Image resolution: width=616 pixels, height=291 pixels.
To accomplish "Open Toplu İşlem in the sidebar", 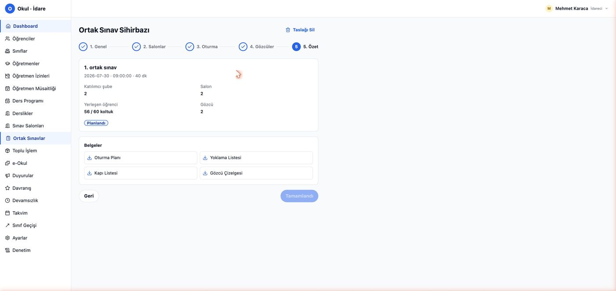I will click(35, 151).
